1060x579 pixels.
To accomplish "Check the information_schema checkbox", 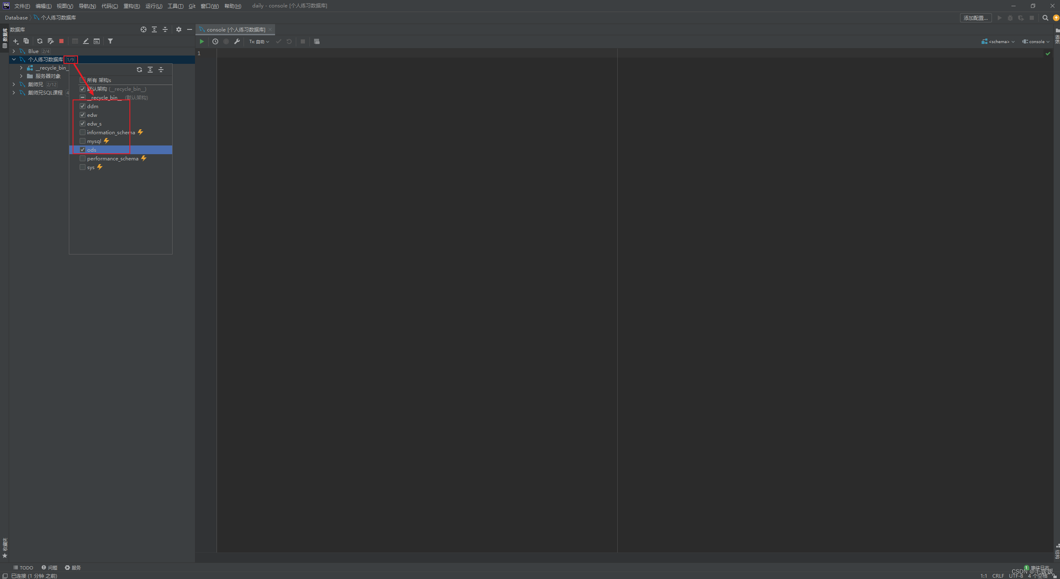I will tap(83, 132).
